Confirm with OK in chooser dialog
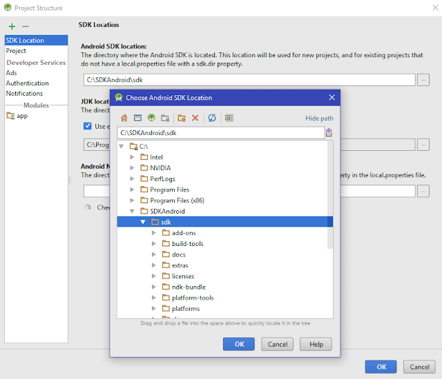The width and height of the screenshot is (442, 379). [x=239, y=344]
